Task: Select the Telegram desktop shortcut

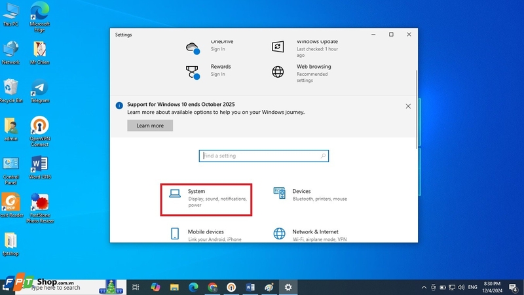Action: click(x=40, y=91)
